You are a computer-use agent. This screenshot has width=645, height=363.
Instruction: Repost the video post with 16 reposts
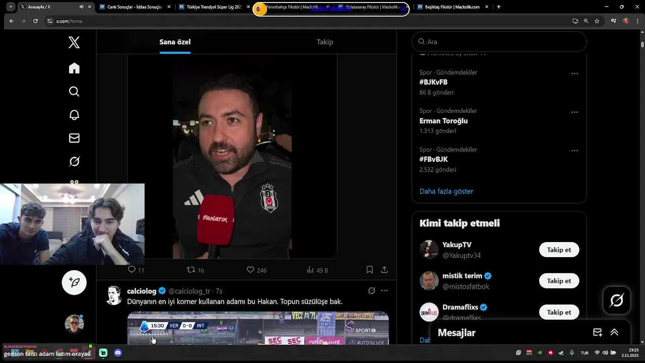tap(195, 270)
